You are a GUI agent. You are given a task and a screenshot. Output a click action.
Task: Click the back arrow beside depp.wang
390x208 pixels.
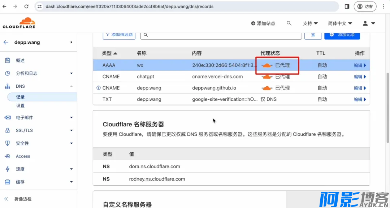[6, 42]
